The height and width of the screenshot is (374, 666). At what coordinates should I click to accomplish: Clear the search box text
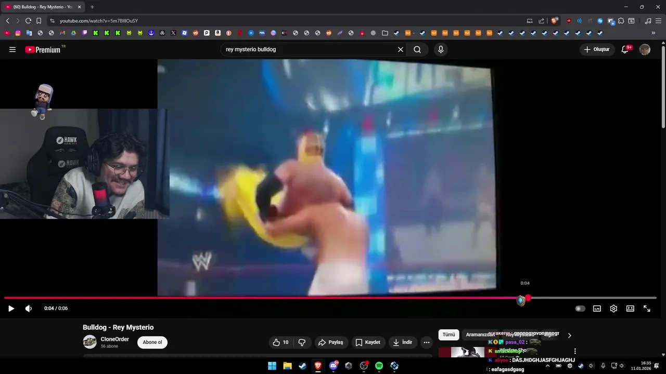point(401,49)
